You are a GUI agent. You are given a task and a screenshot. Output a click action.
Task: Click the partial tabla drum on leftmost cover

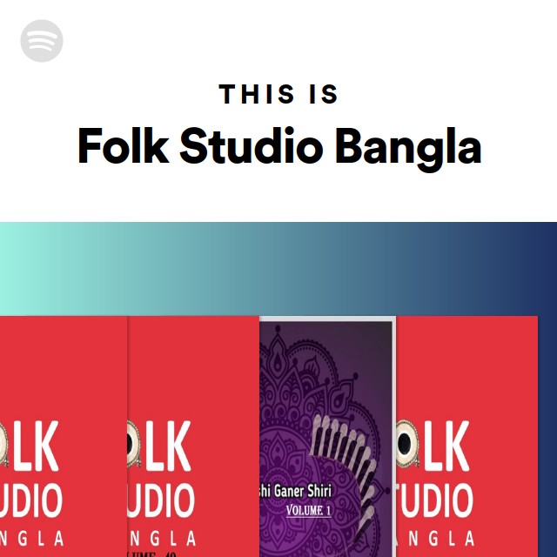tap(3, 444)
